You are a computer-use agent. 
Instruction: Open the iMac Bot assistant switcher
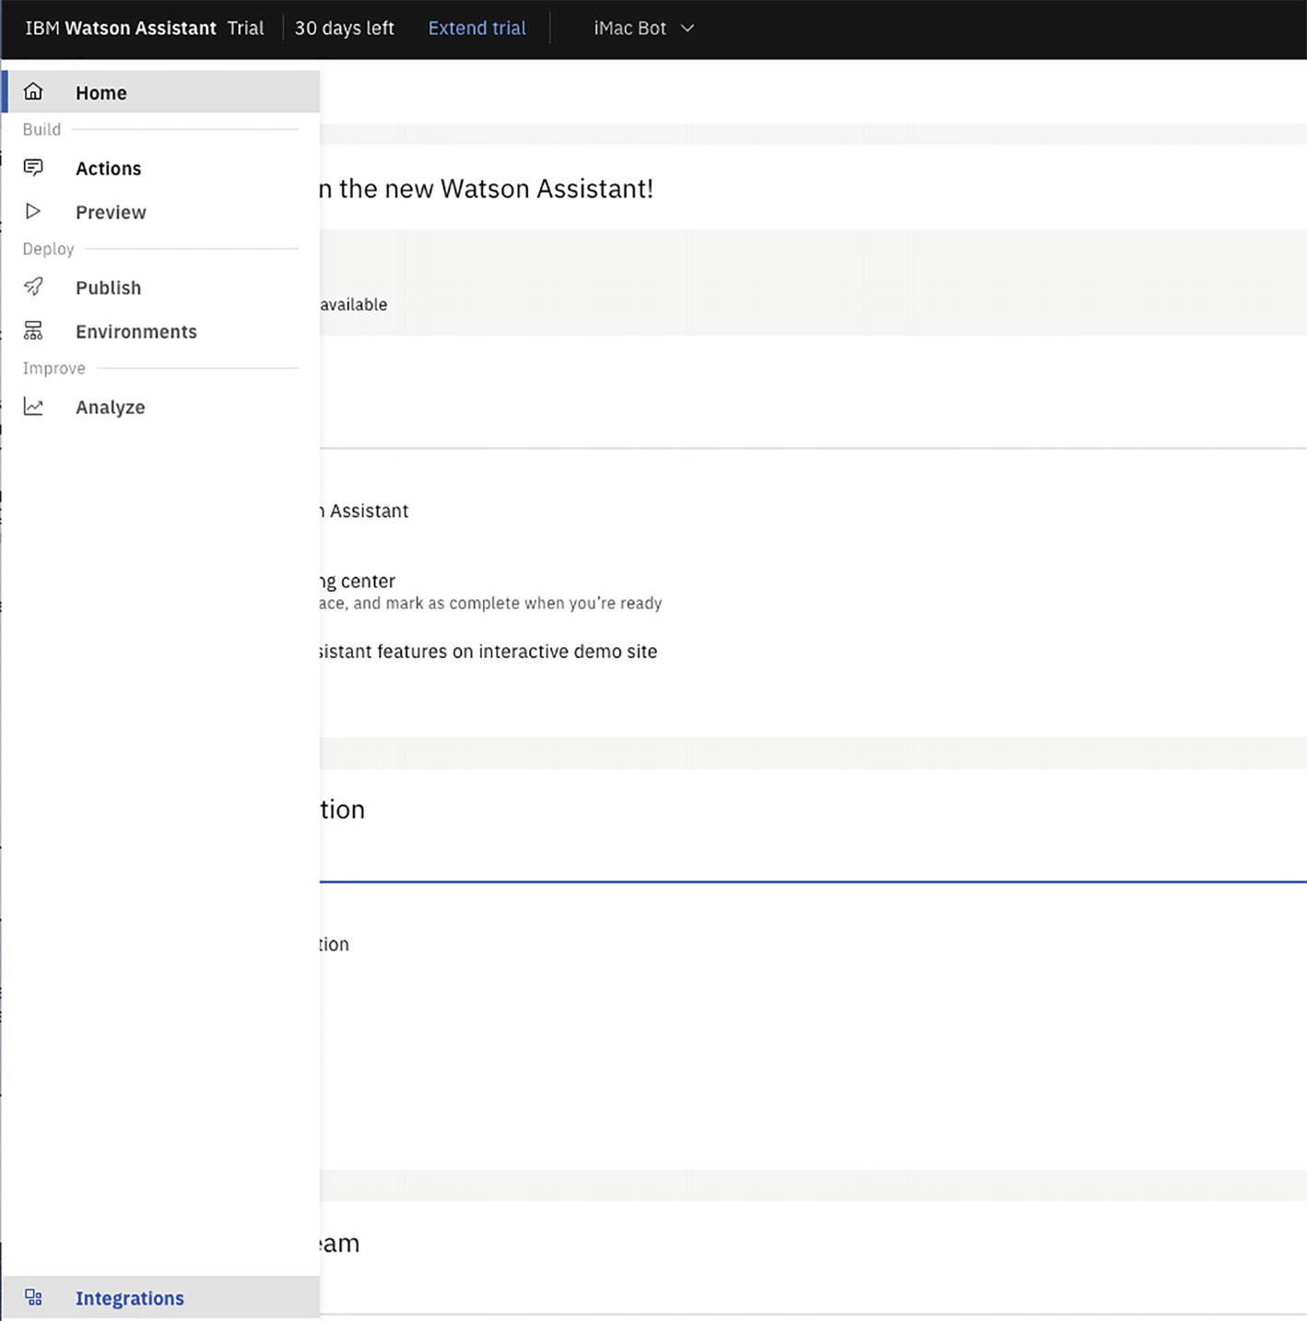[x=630, y=29]
